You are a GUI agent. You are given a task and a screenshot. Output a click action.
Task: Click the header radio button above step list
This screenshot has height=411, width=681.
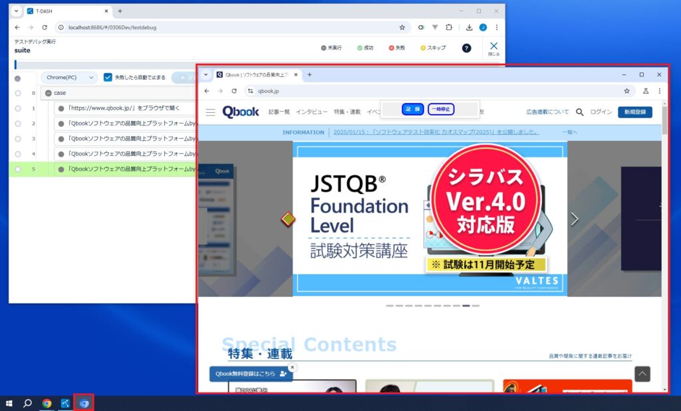point(17,79)
